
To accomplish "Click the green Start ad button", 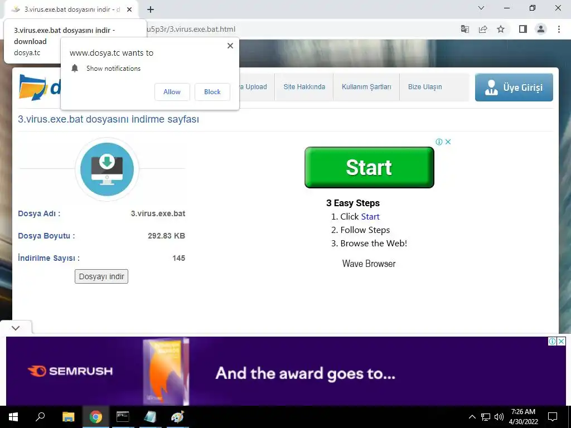I will point(369,167).
